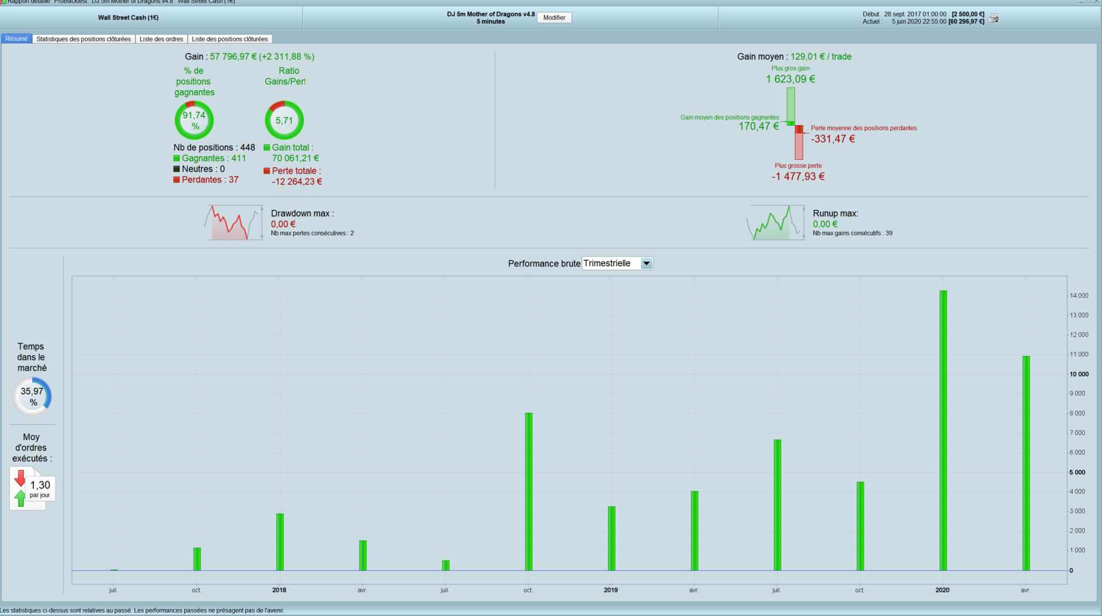Click the Wall Street Cash (1€) header
The height and width of the screenshot is (616, 1102).
click(128, 18)
